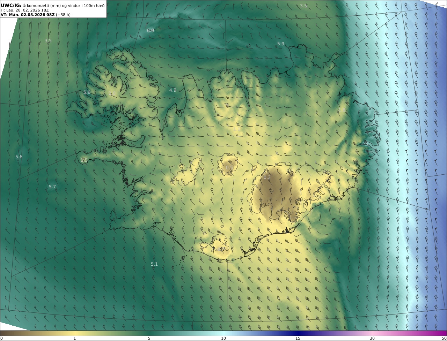447x341 pixels.
Task: Click the '(+38 h)' forecast offset text
Action: point(63,15)
